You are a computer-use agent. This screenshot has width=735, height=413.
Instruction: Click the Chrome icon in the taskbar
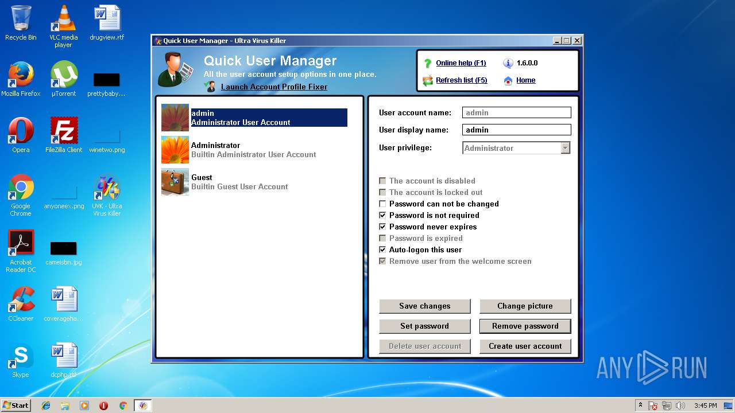pyautogui.click(x=123, y=406)
